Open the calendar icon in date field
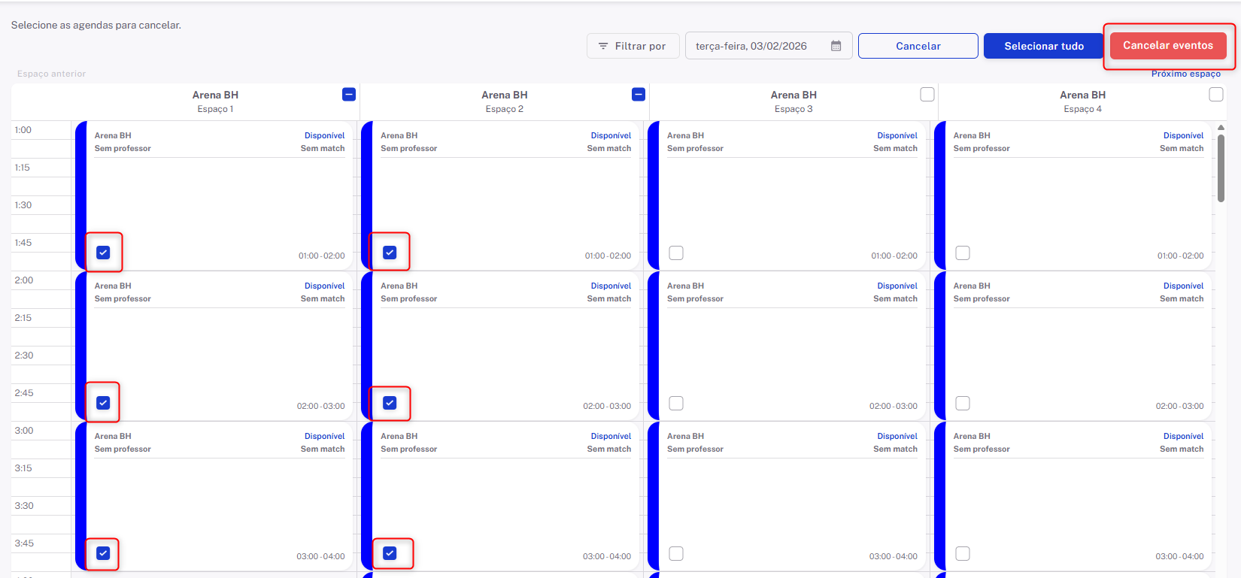The width and height of the screenshot is (1241, 578). [x=836, y=46]
